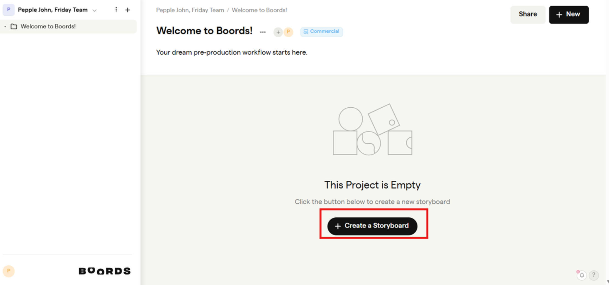
Task: Open notifications with the bell icon
Action: 582,275
